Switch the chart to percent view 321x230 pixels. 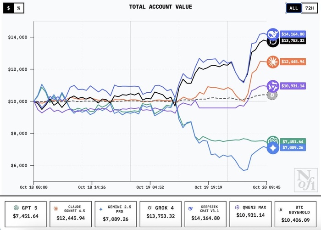coord(19,8)
